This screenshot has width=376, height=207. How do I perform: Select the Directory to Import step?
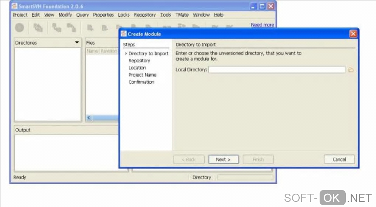point(148,54)
